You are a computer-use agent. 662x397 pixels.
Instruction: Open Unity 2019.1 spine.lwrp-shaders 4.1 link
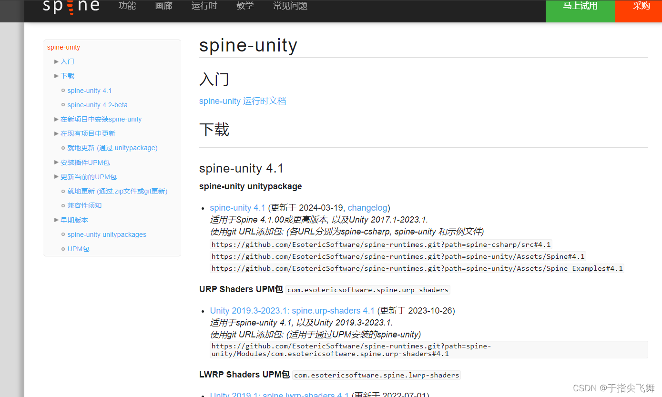point(279,395)
